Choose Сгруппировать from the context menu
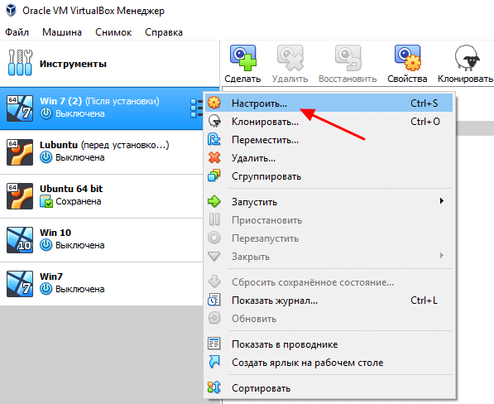 pos(329,176)
